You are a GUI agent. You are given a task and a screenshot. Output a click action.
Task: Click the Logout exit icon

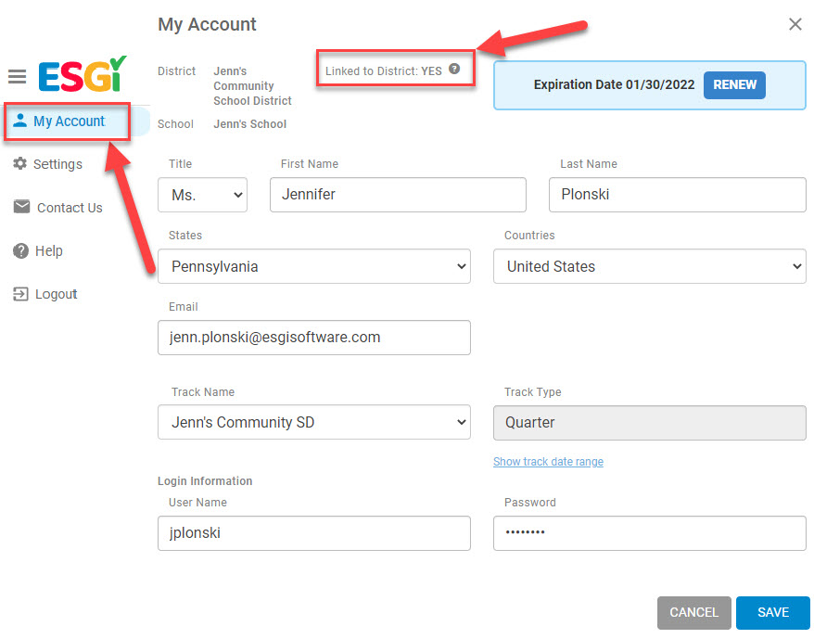pos(20,294)
